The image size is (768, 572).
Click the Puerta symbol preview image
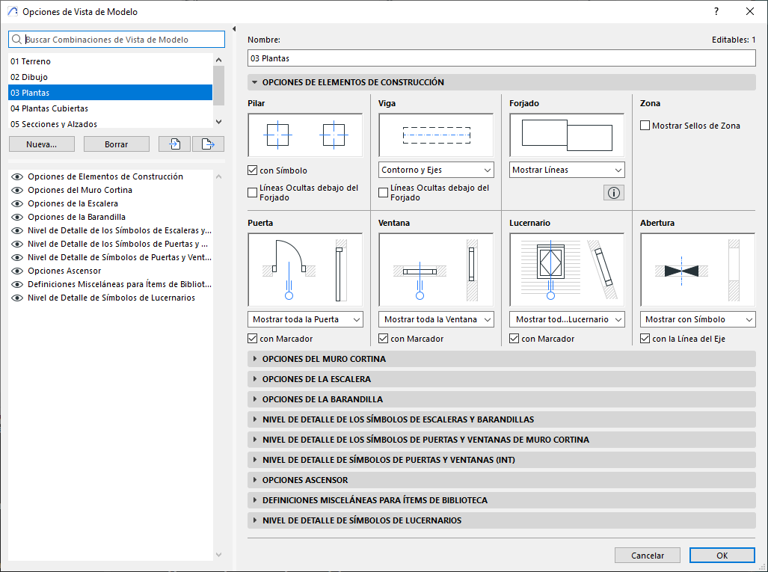click(x=305, y=268)
